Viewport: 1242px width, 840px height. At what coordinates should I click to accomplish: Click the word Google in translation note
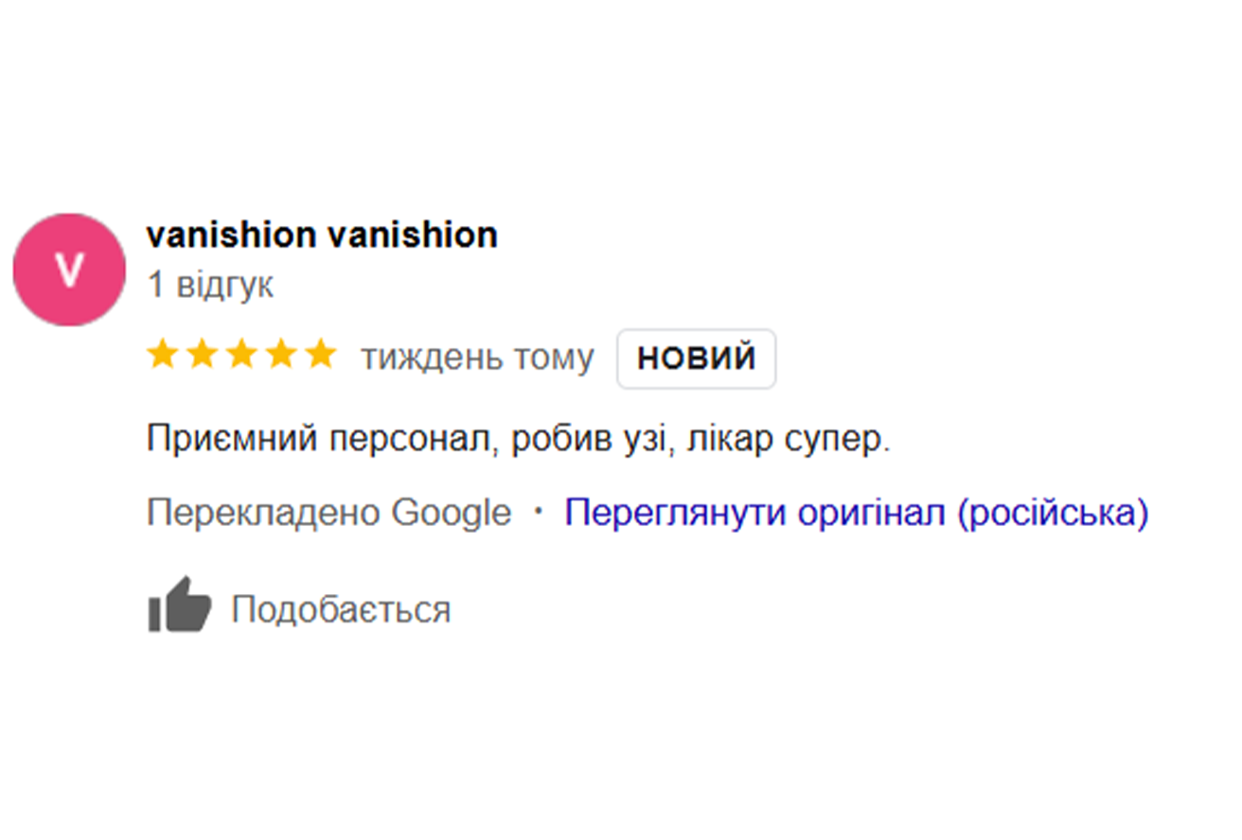point(451,513)
